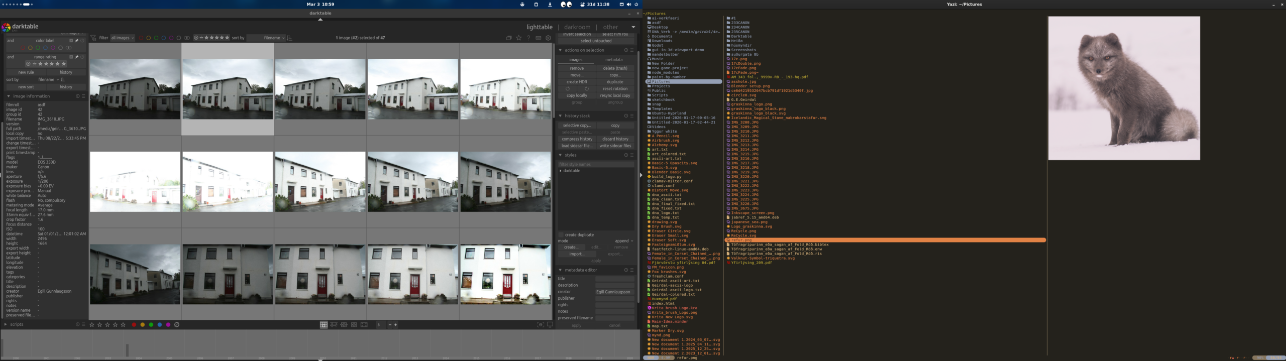Screen dimensions: 1286x361
Task: Click delete (trash) button
Action: pyautogui.click(x=615, y=68)
